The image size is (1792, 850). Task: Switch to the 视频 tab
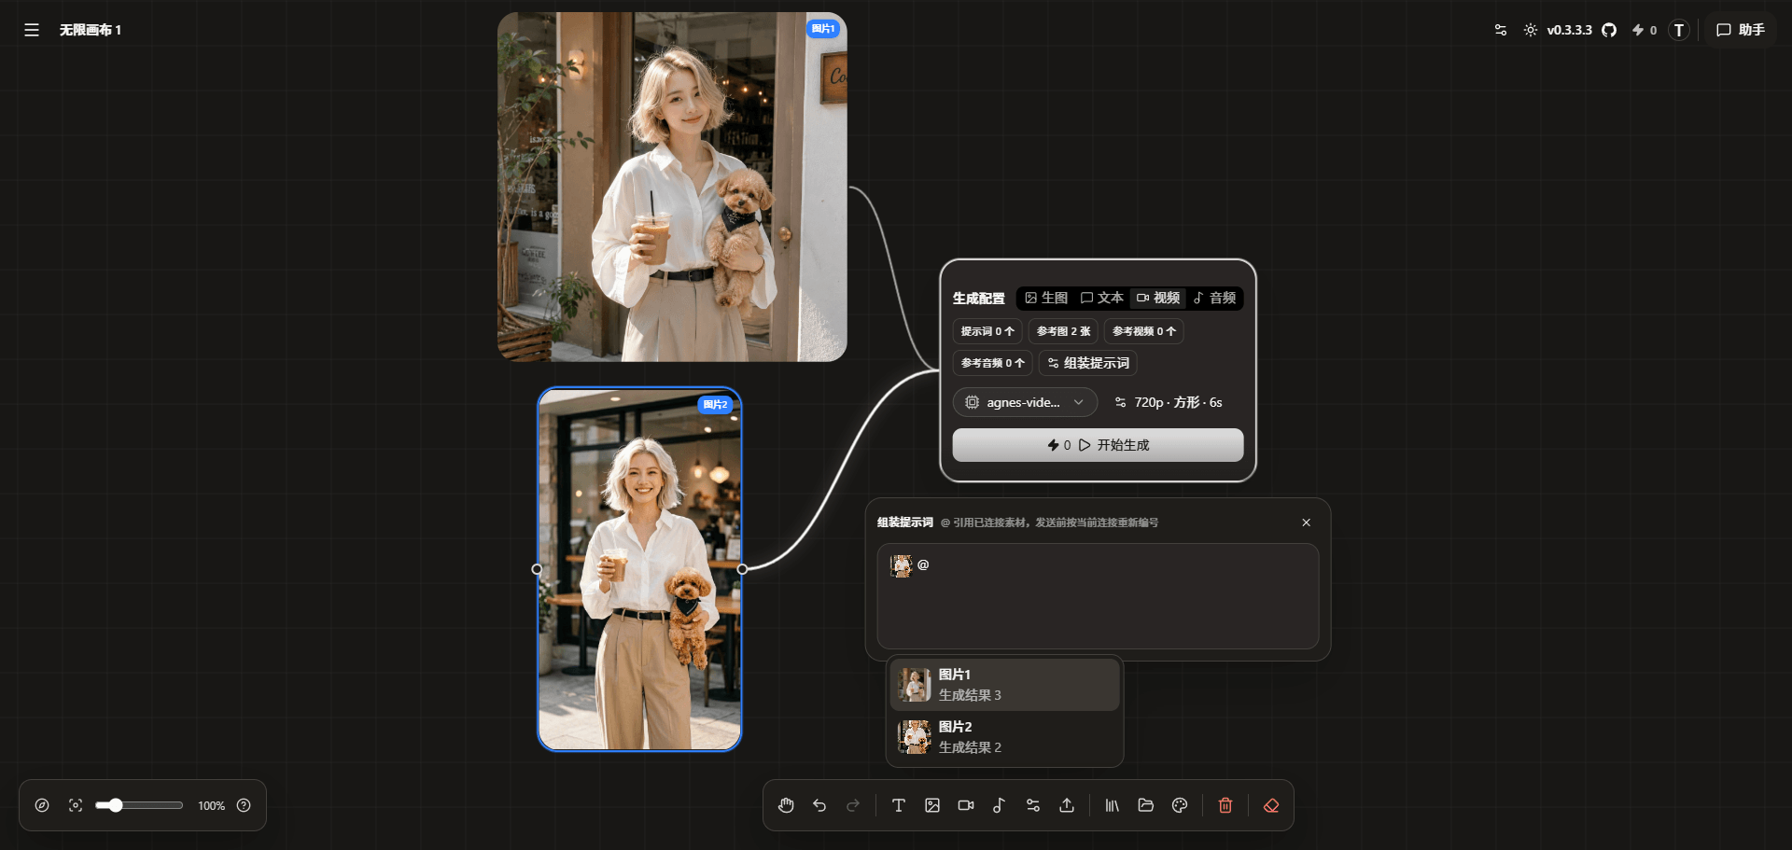(x=1158, y=298)
